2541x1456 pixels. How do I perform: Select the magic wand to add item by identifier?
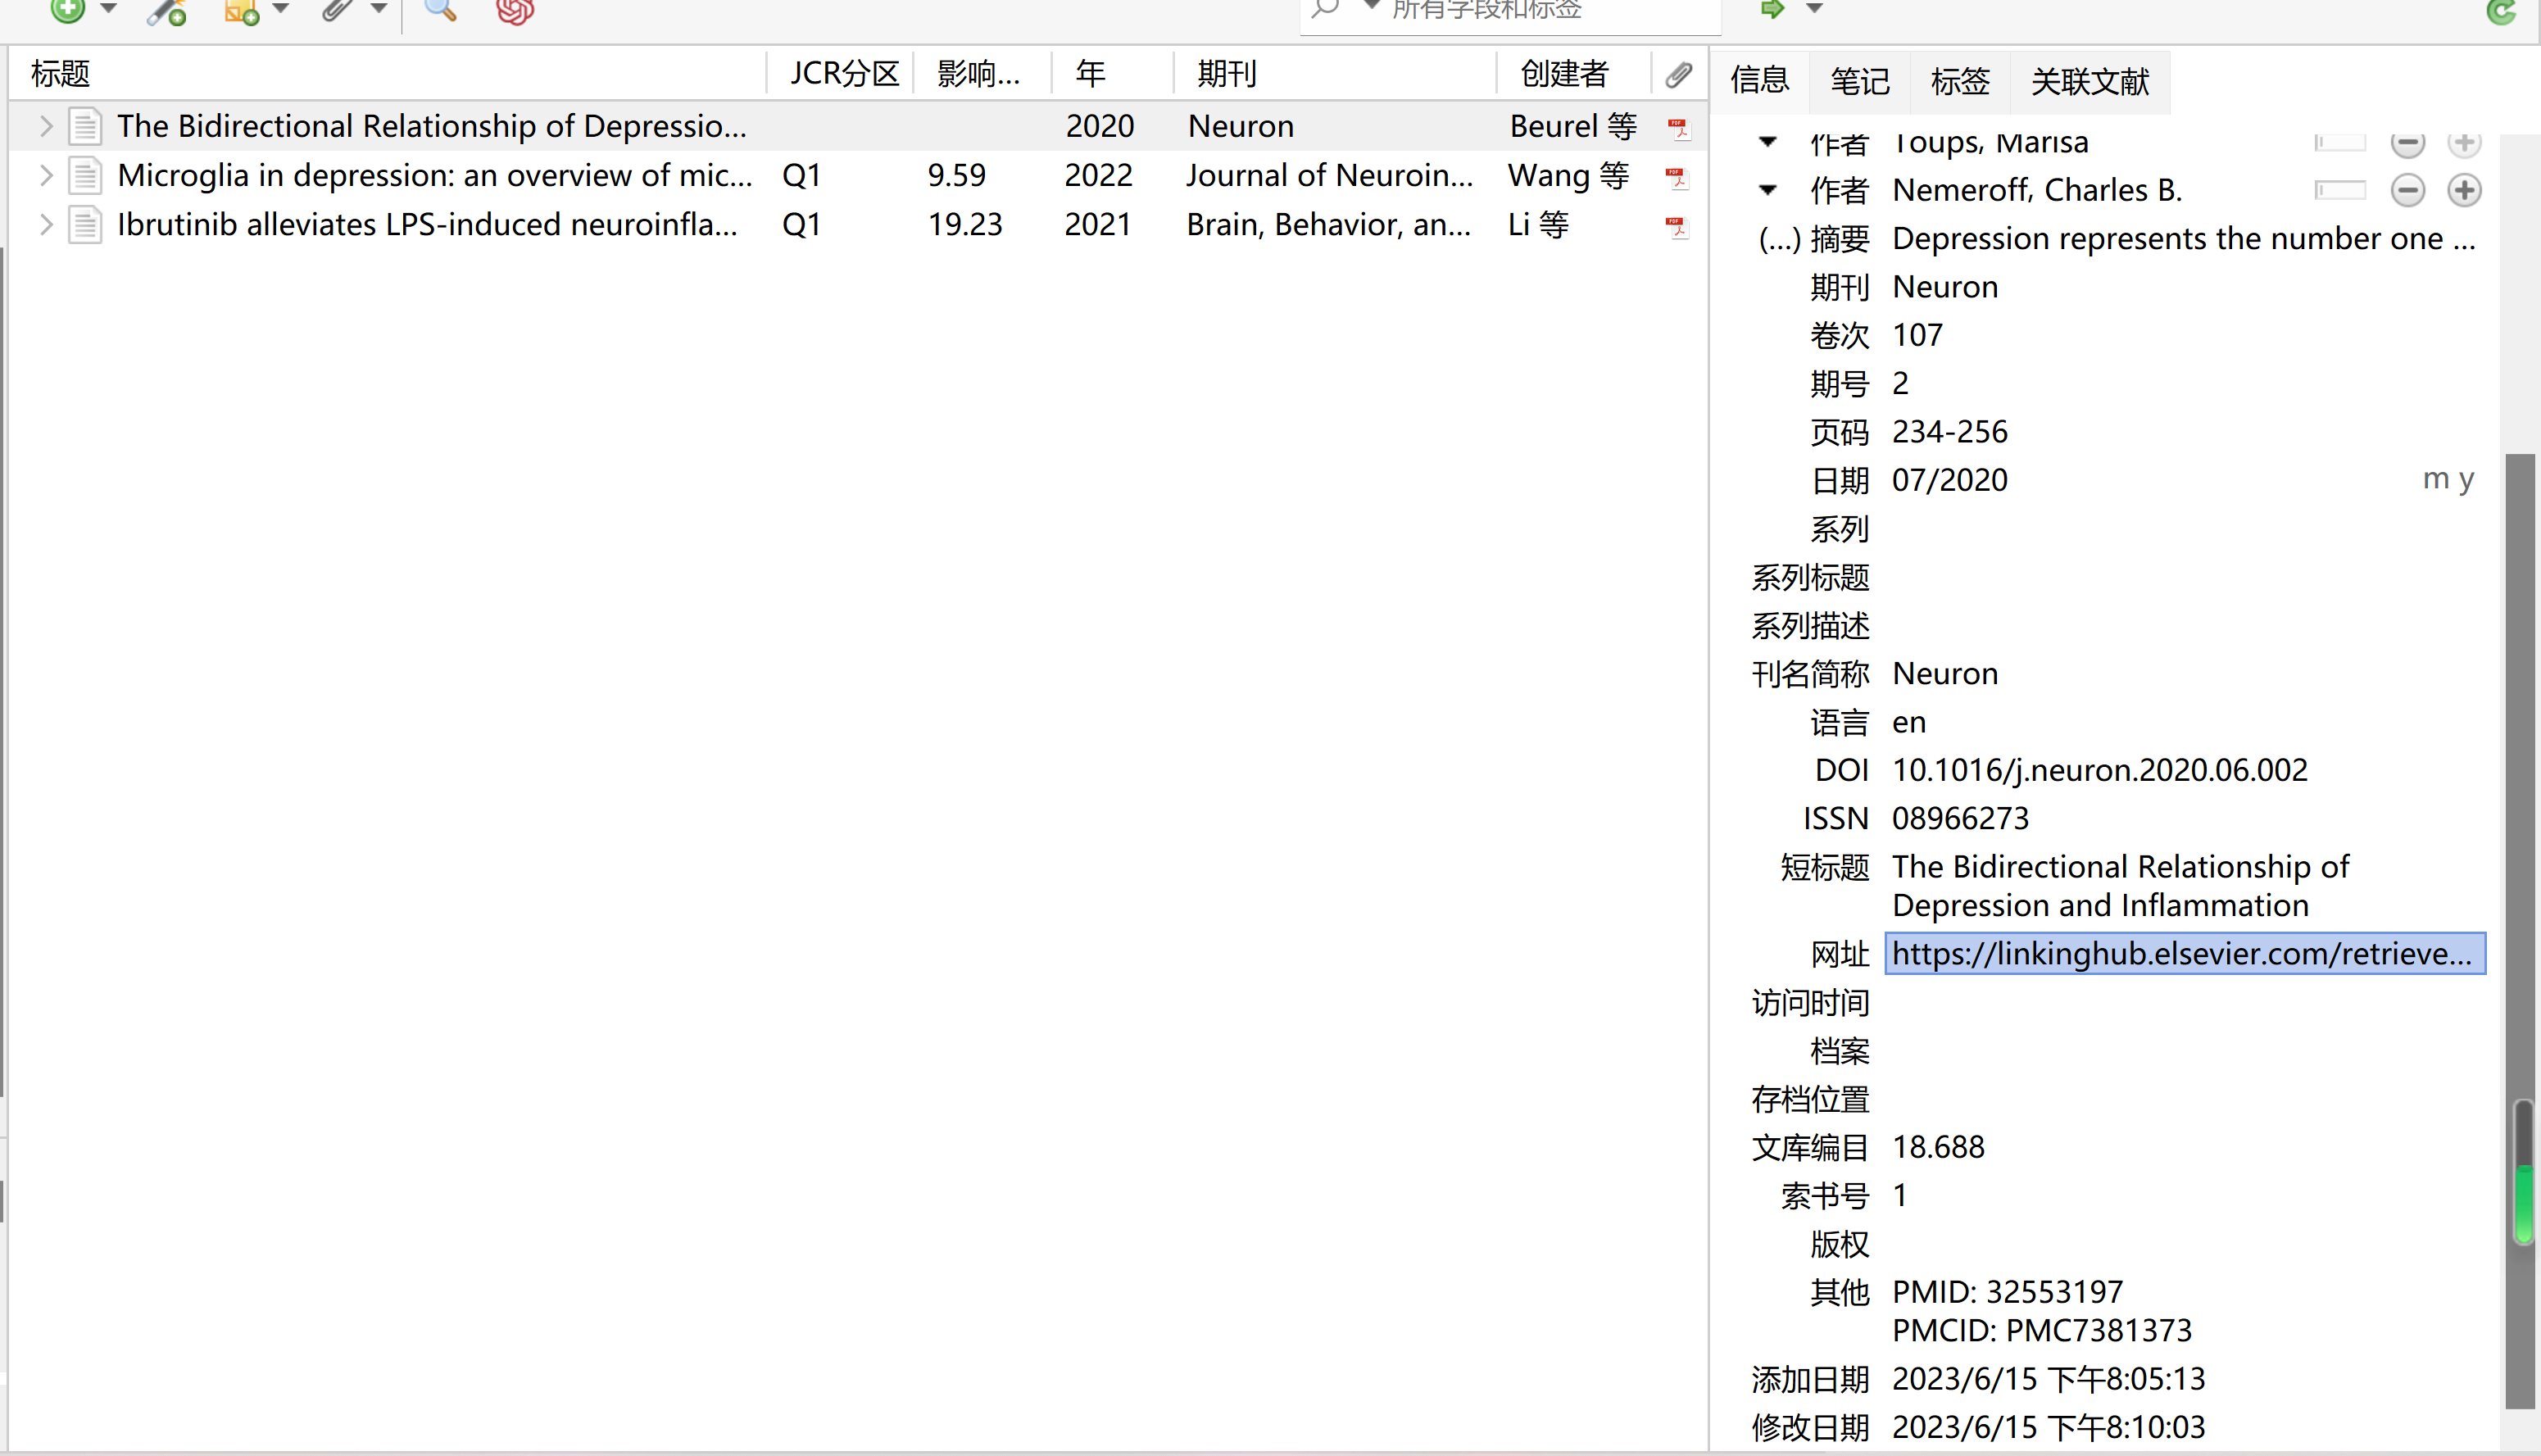(165, 12)
